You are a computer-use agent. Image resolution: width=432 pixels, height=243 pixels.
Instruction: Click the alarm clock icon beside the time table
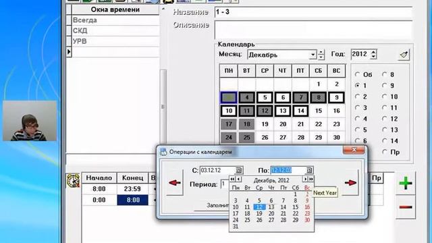click(x=74, y=180)
